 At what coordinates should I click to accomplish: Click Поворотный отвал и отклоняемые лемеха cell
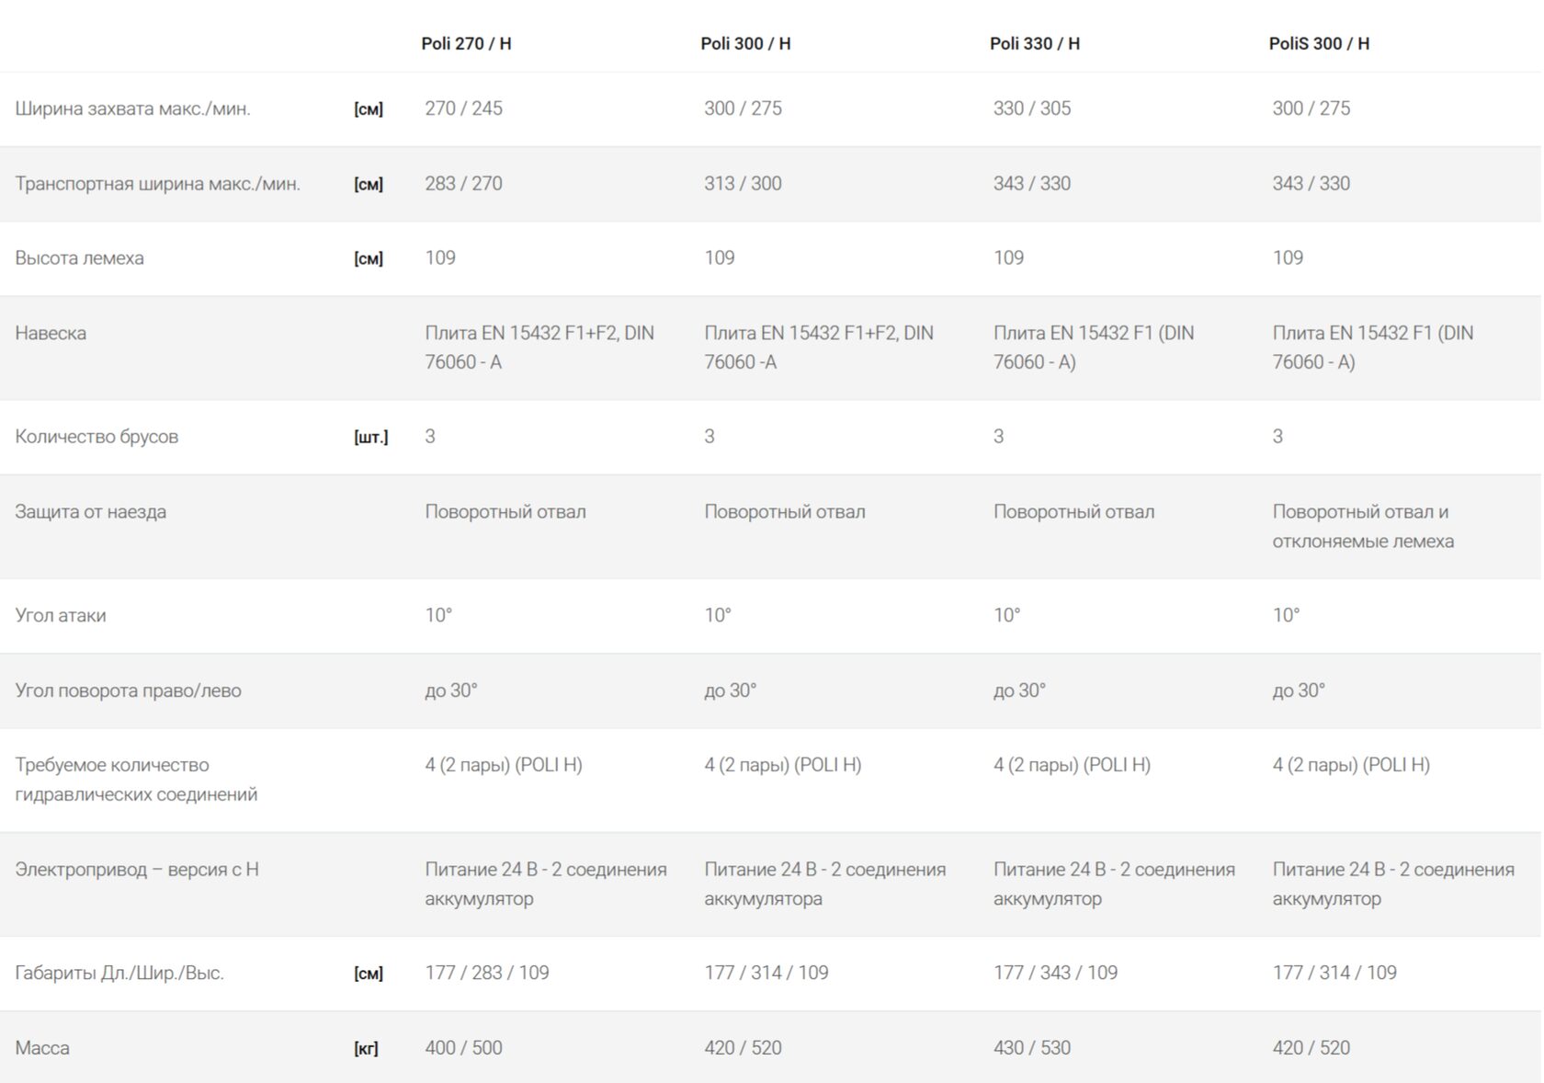1363,527
